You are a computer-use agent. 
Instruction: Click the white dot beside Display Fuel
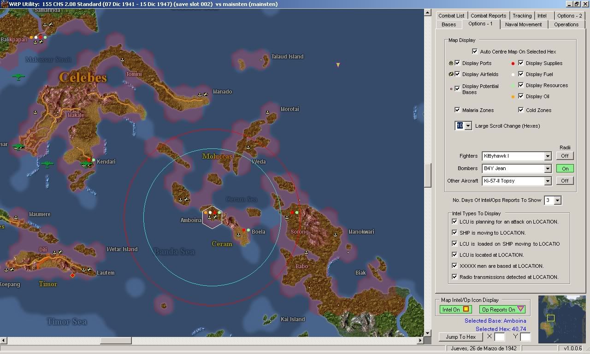[x=513, y=74]
